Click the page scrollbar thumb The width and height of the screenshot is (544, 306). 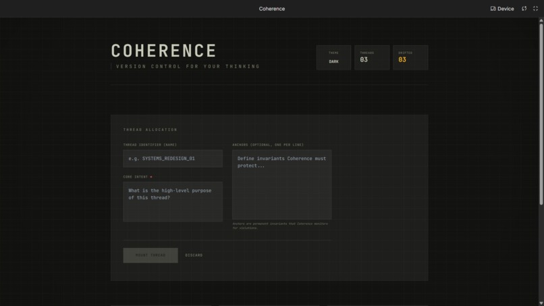(x=541, y=114)
